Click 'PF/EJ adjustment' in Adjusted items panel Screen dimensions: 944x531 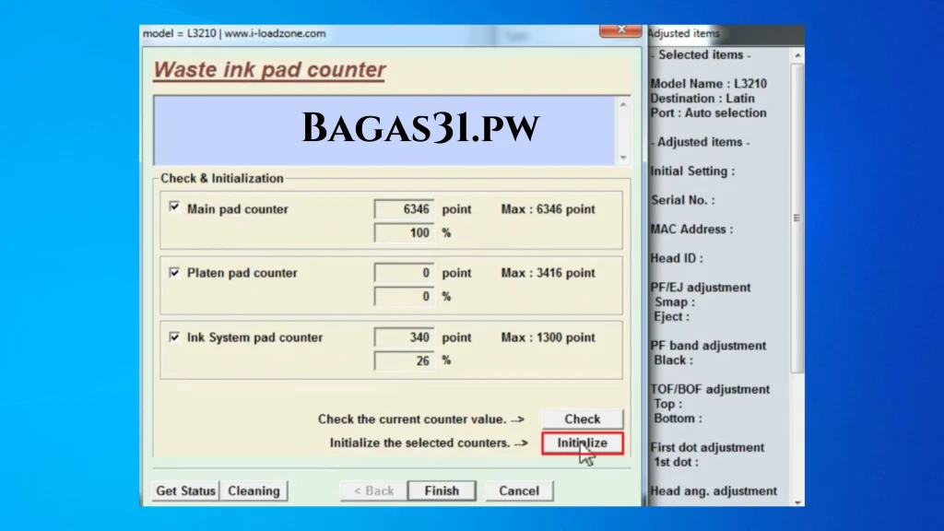pos(701,288)
